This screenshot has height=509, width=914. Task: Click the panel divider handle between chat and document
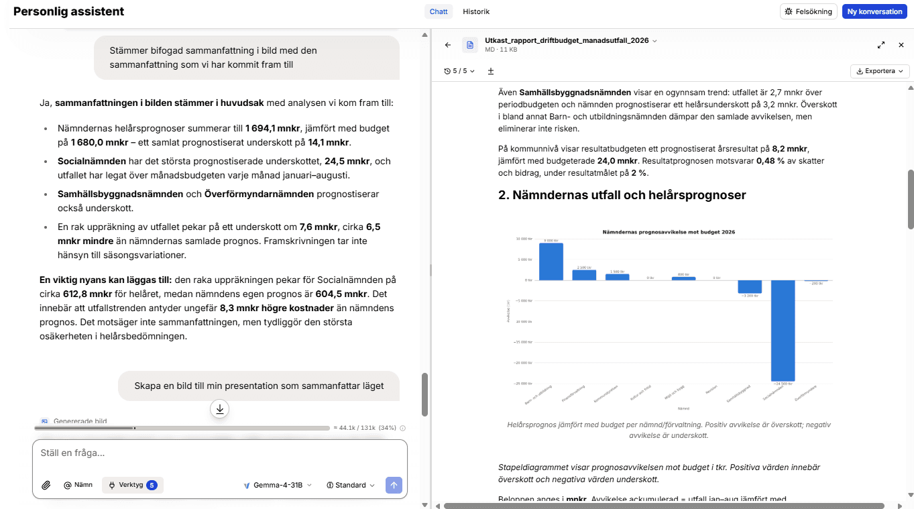tap(430, 270)
